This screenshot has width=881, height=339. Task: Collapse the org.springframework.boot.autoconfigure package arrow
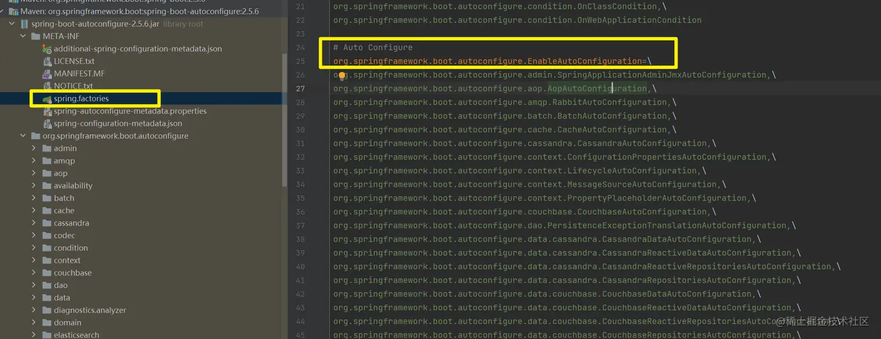pos(23,136)
